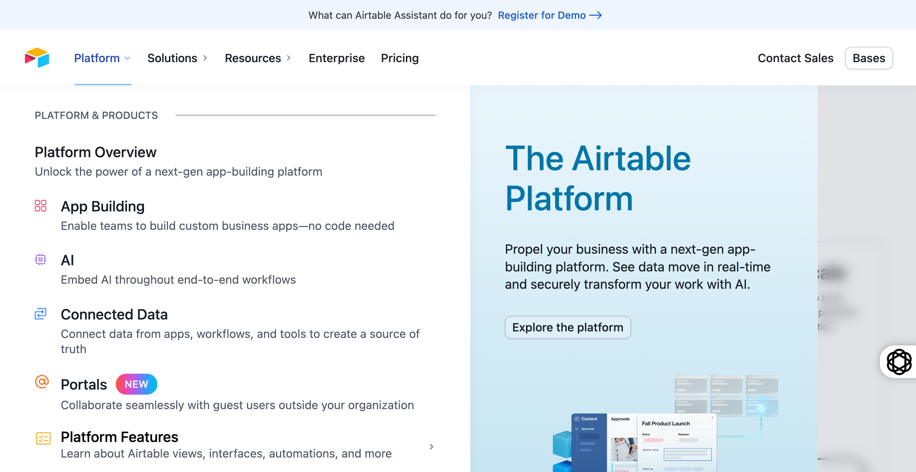The image size is (916, 472).
Task: Click 'Propel your business' paragraph
Action: (x=638, y=267)
